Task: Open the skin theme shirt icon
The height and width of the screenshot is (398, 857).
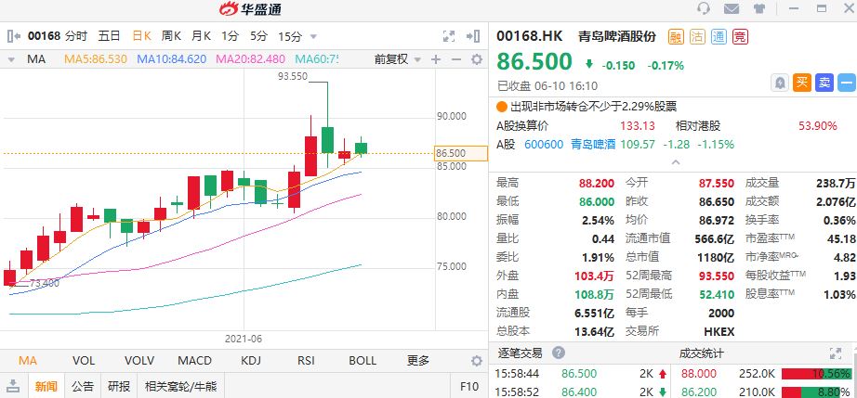Action: [x=759, y=8]
